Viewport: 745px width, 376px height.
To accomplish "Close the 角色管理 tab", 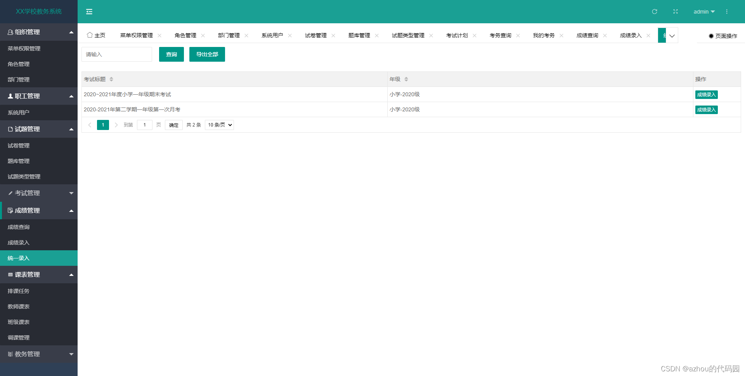I will click(203, 35).
